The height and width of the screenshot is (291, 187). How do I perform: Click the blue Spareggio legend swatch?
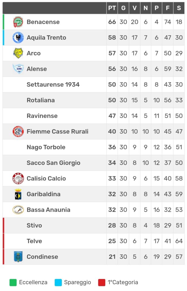point(58,282)
